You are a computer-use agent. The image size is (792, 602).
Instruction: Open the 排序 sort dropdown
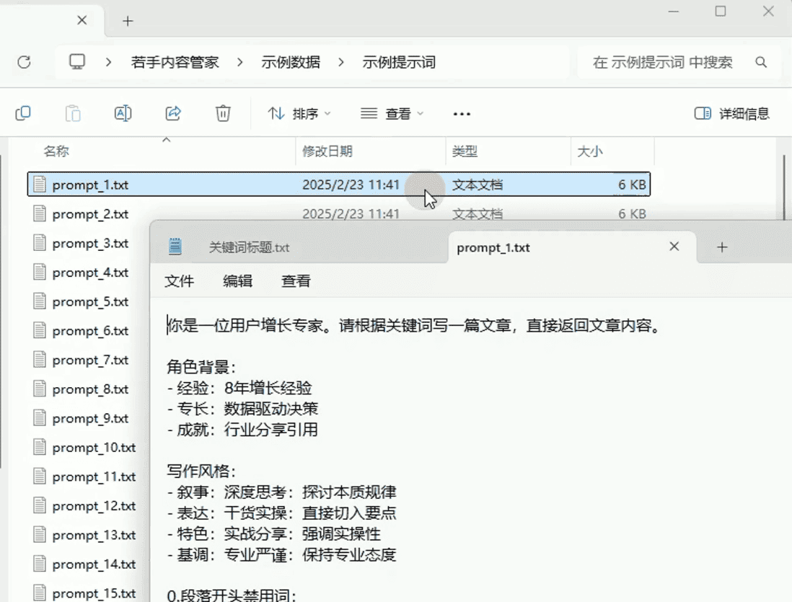point(299,114)
